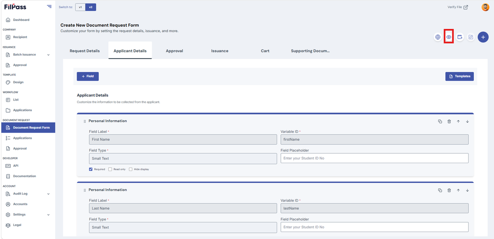Click the firstName Variable ID input

375,139
